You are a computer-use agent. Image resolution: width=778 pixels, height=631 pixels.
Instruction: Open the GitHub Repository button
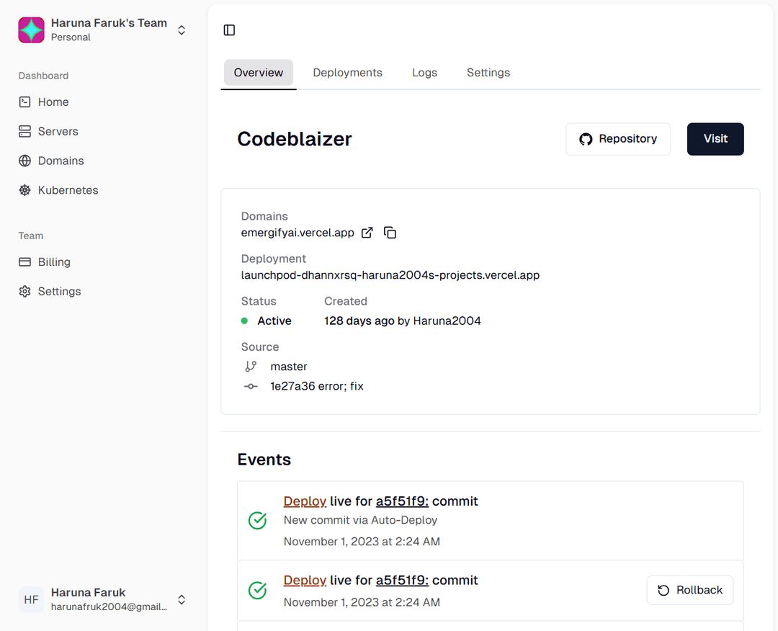(618, 139)
